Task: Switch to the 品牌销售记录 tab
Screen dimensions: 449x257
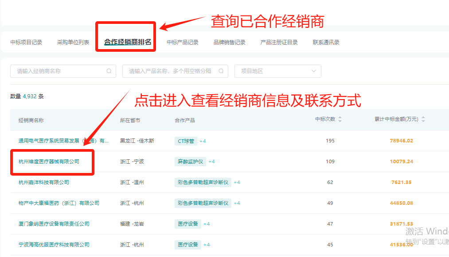Action: pyautogui.click(x=229, y=42)
